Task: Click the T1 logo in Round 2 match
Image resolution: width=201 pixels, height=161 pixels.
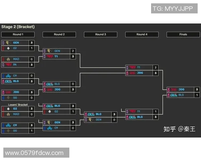Action: tap(50, 56)
